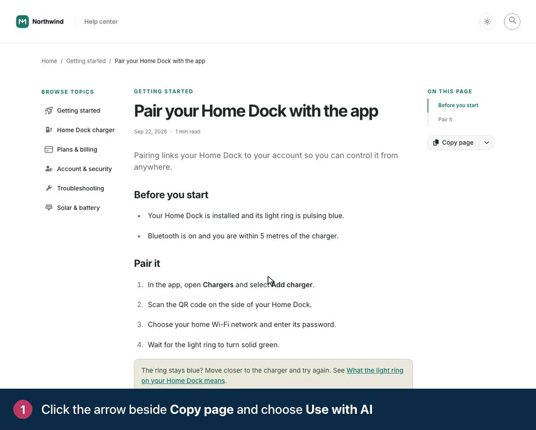Click the bullet about Bluetooth within 5 metres

pyautogui.click(x=243, y=236)
